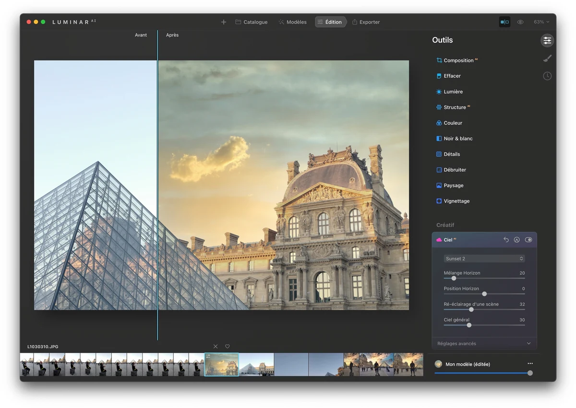
Task: Click the Position Horizon value 0
Action: (x=524, y=289)
